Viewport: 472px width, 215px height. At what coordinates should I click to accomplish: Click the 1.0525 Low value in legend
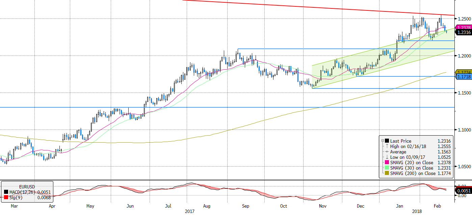point(444,157)
